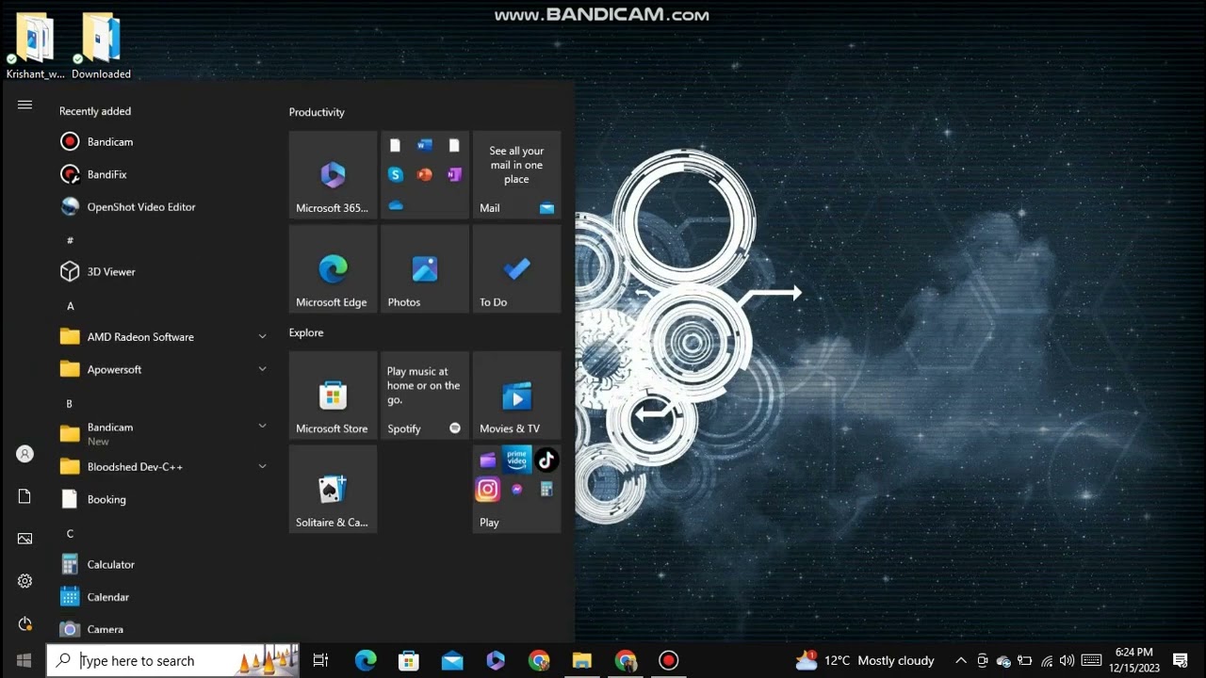Expand the Bandicam folder marked New
Screen dimensions: 1206x678
tap(165, 433)
